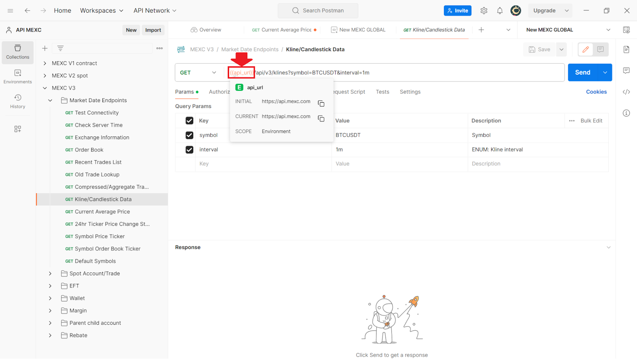This screenshot has width=637, height=359.
Task: Click the hamburger menu icon
Action: [x=10, y=11]
